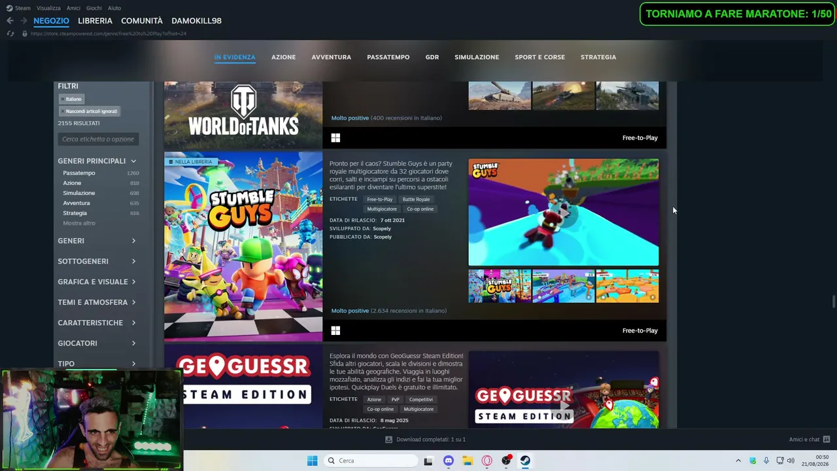Go to the Comunità section
Image resolution: width=837 pixels, height=471 pixels.
pos(142,21)
